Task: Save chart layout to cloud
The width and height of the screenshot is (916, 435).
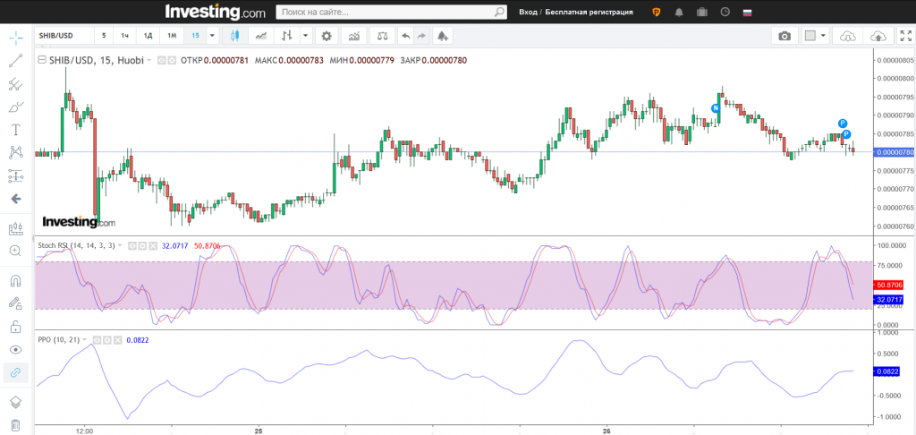Action: (x=878, y=36)
